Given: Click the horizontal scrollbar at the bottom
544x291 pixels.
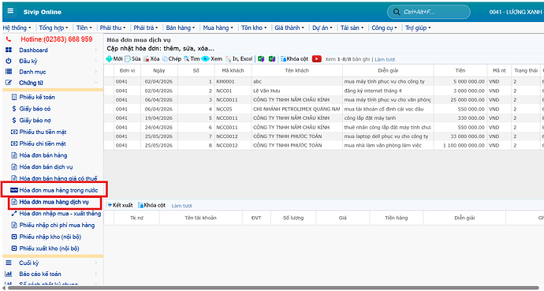Looking at the screenshot, I should 274,288.
